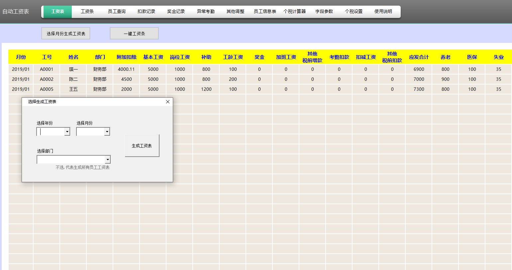Switch to the 扣款记录 tab
The height and width of the screenshot is (270, 512).
146,11
